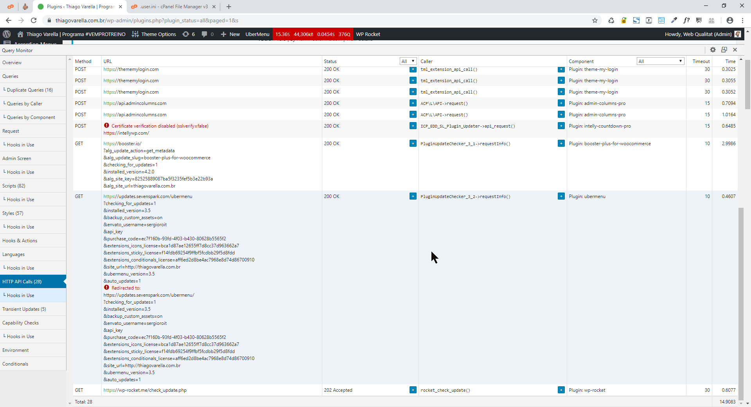Viewport: 751px width, 407px height.
Task: Open the New content menu in admin bar
Action: point(230,34)
